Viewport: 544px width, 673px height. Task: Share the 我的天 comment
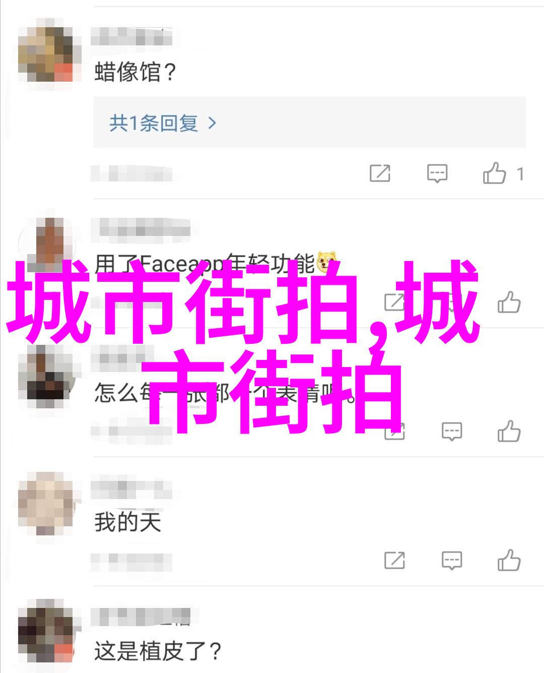pos(394,560)
